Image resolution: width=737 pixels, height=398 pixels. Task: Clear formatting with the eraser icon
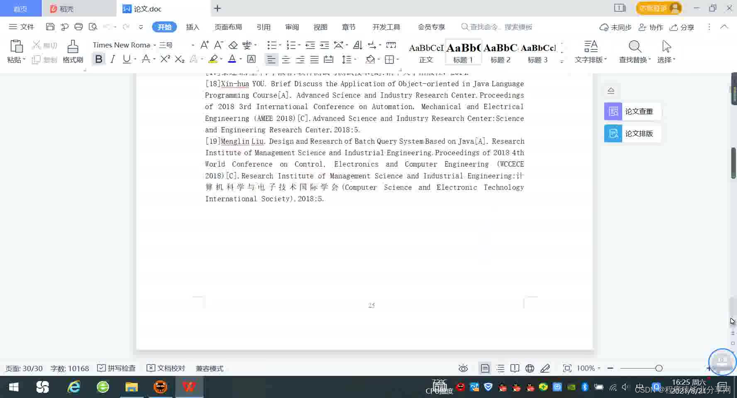pyautogui.click(x=233, y=45)
